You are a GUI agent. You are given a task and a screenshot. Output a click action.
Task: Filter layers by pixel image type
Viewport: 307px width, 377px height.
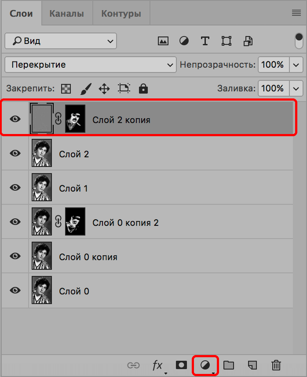(163, 41)
